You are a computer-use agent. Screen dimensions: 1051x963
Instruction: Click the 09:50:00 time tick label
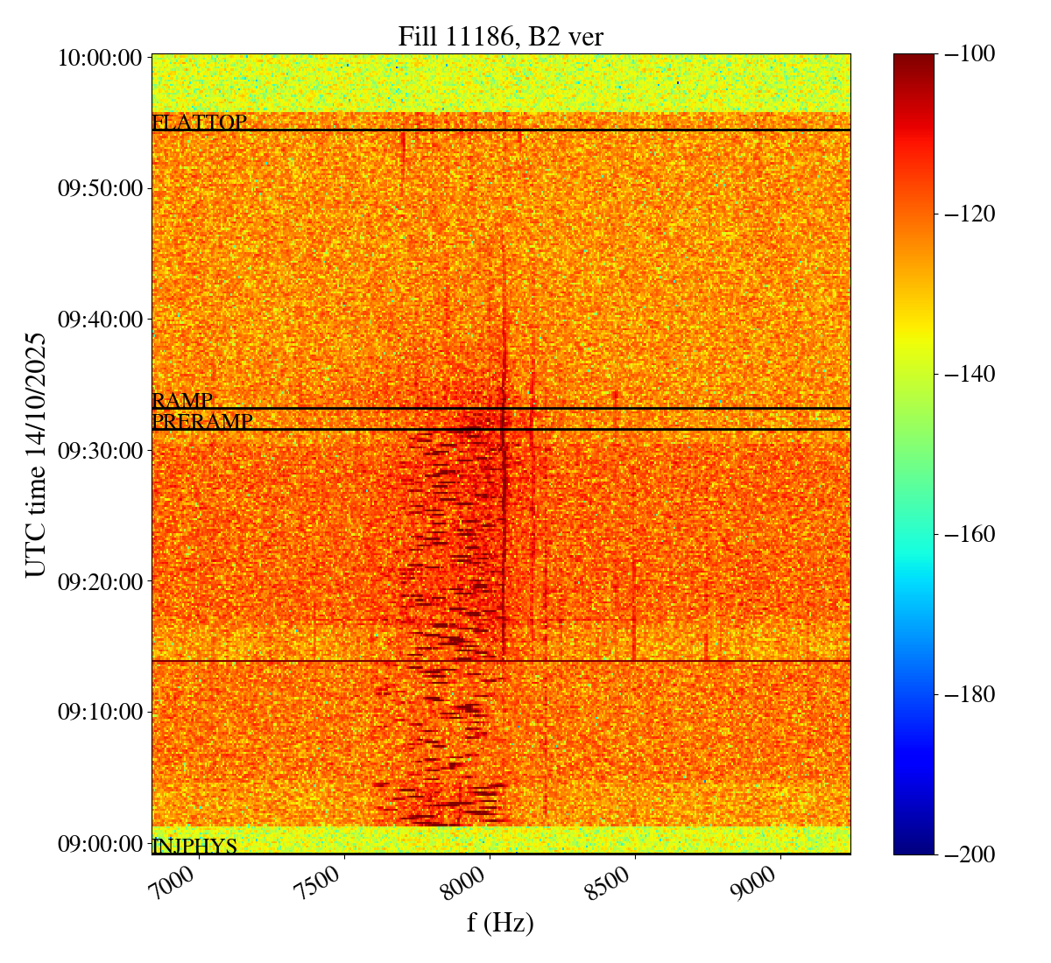click(x=100, y=188)
